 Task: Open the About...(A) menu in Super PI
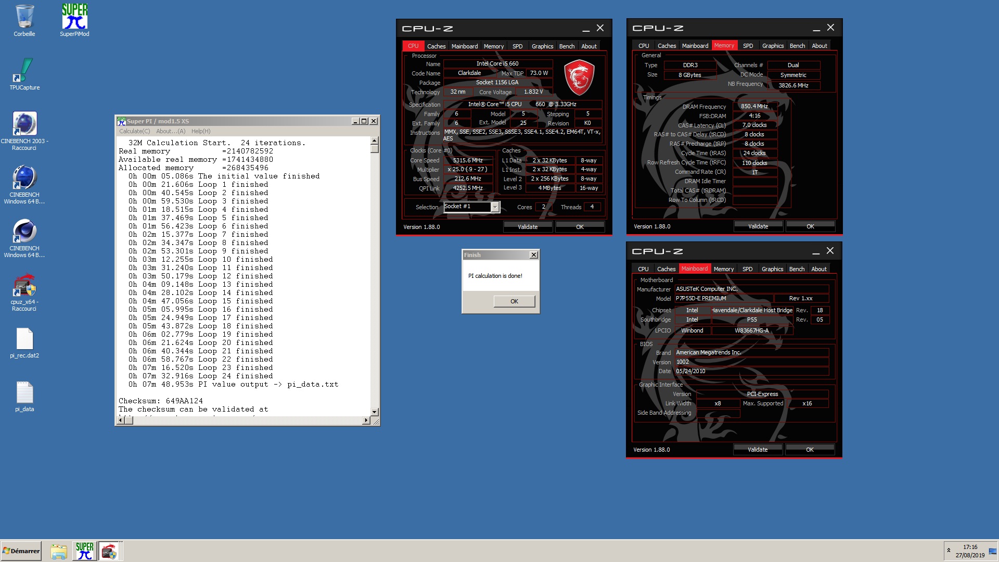pyautogui.click(x=171, y=131)
